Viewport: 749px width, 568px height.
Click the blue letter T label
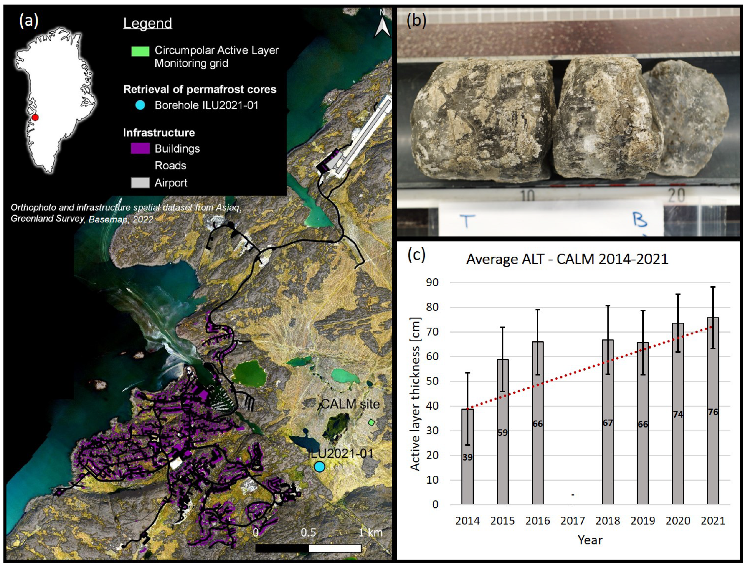[x=467, y=221]
